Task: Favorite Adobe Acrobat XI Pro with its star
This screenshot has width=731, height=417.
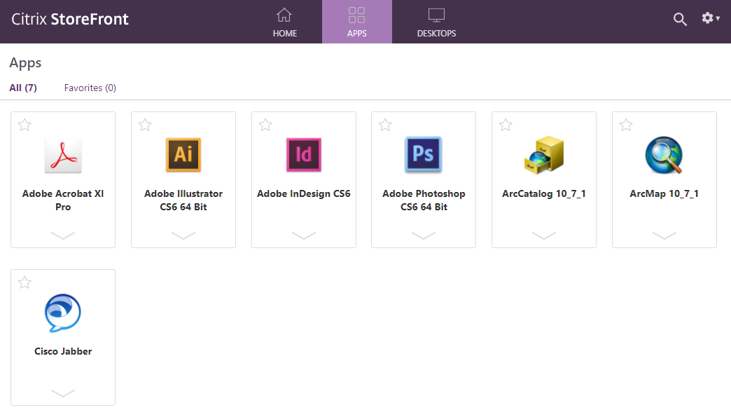Action: 25,125
